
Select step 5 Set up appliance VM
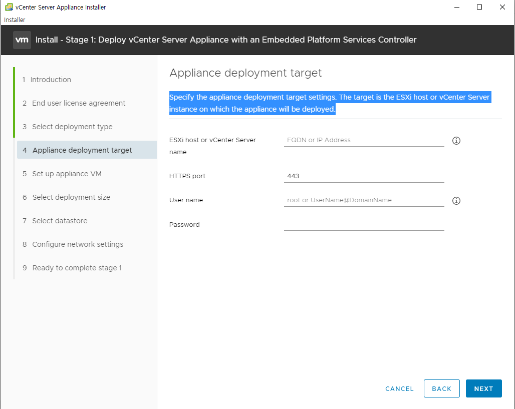[62, 174]
